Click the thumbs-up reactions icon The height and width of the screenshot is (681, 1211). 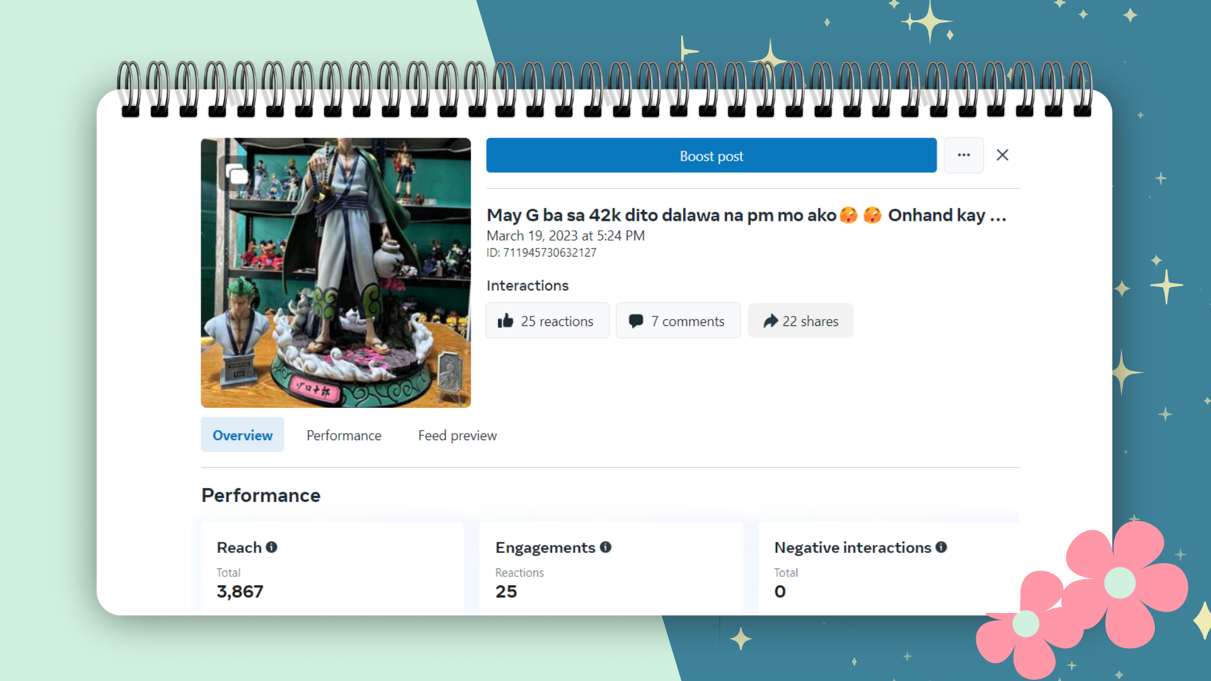[x=505, y=321]
